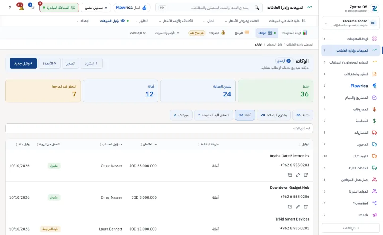Click the المشتريات truck icon in sidebar
Viewport: 383px width, 235px height.
pos(374,133)
